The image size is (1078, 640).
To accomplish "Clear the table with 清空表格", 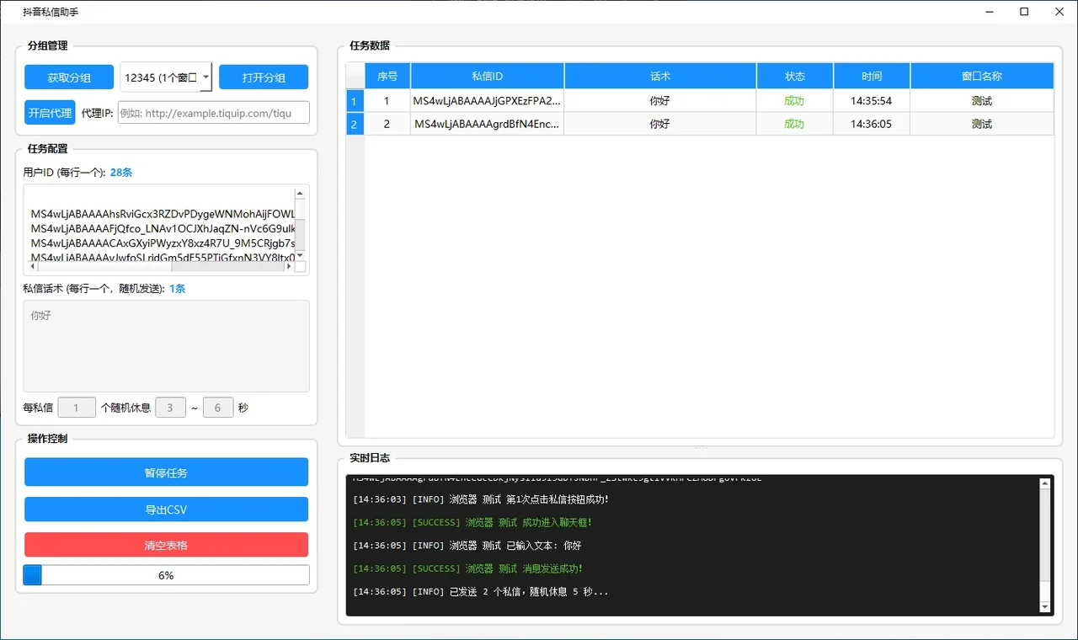I will (x=166, y=545).
